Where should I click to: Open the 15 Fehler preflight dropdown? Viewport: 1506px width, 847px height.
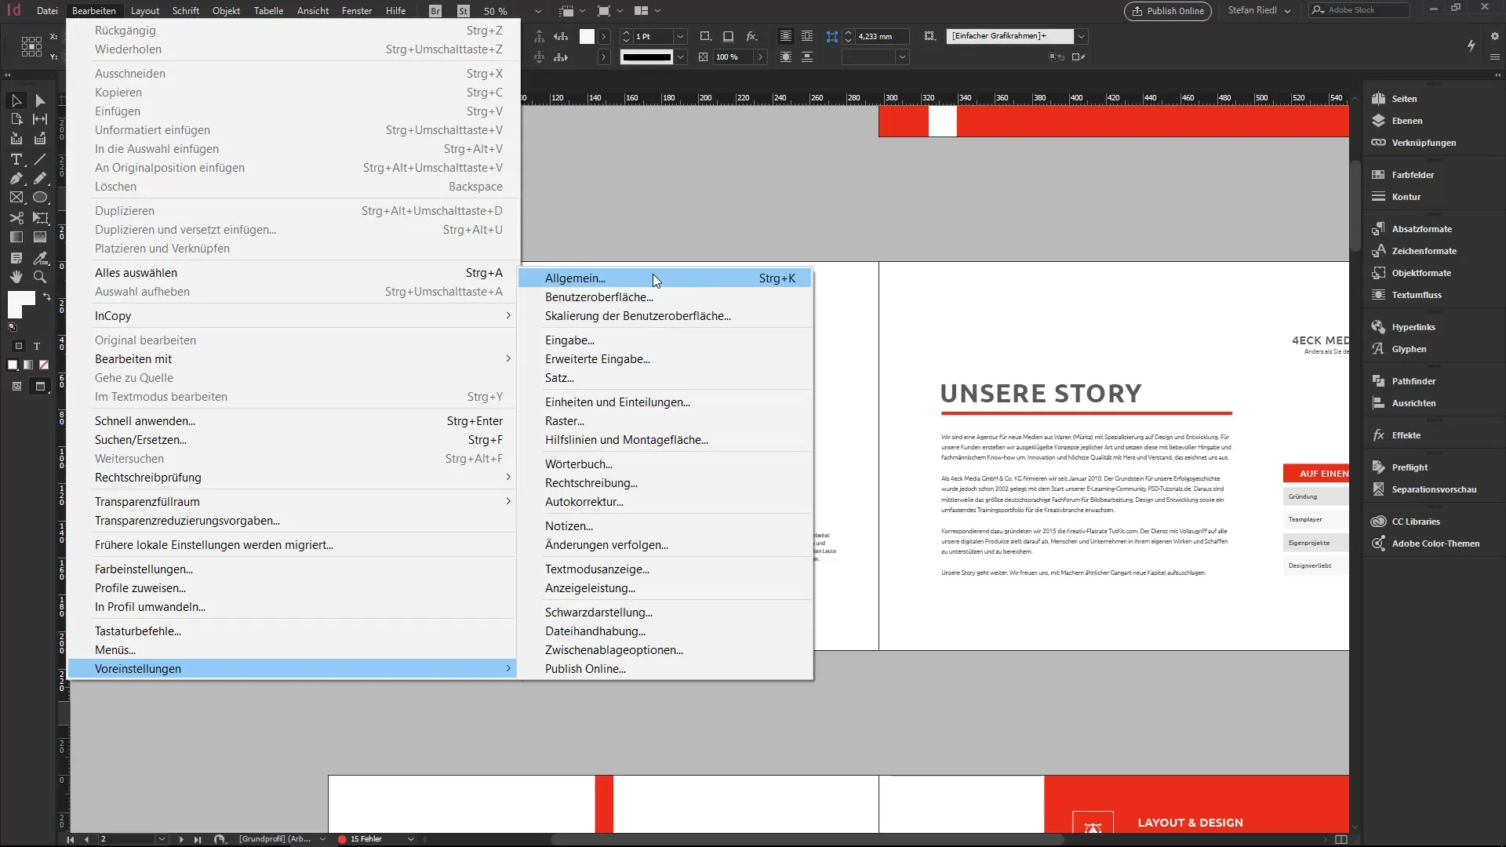(x=410, y=839)
